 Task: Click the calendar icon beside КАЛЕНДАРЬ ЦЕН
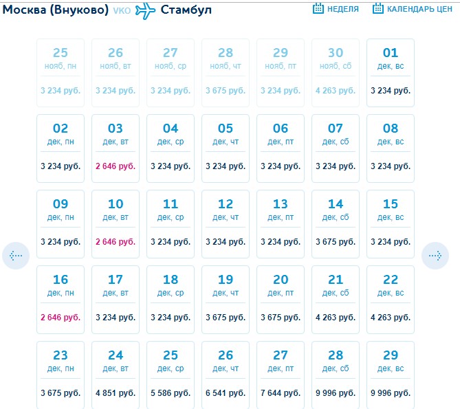point(378,9)
